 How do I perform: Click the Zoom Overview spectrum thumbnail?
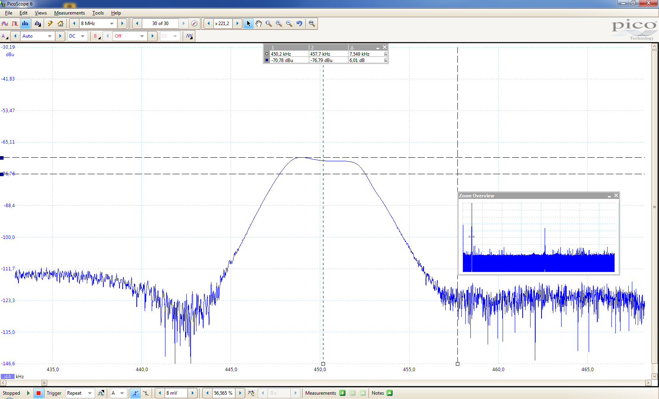539,237
